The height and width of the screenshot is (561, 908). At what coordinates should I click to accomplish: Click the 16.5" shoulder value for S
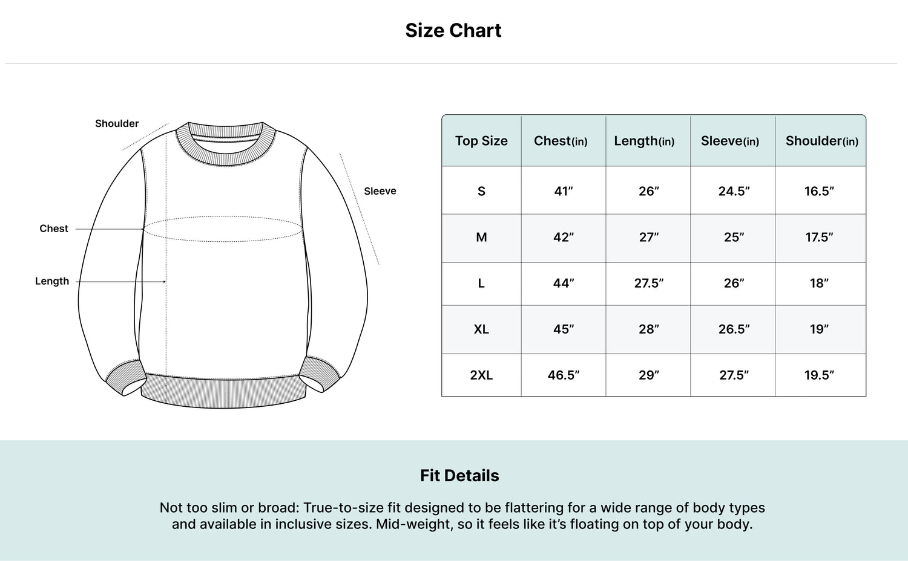coord(819,191)
